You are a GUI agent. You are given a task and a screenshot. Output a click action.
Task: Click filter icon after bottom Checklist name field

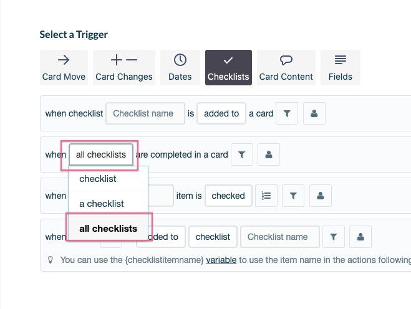point(334,237)
